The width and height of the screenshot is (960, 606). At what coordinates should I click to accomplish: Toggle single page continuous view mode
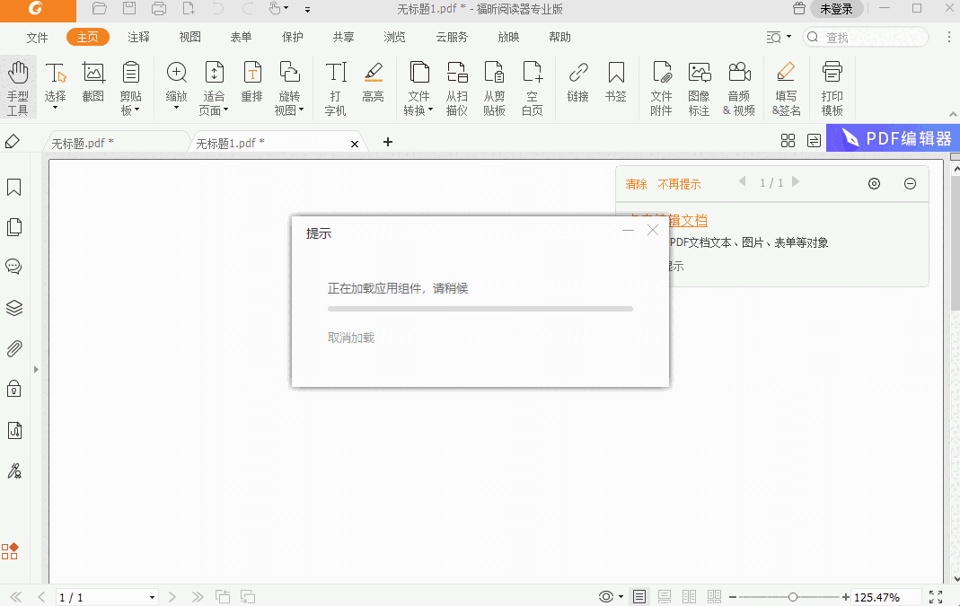coord(665,597)
